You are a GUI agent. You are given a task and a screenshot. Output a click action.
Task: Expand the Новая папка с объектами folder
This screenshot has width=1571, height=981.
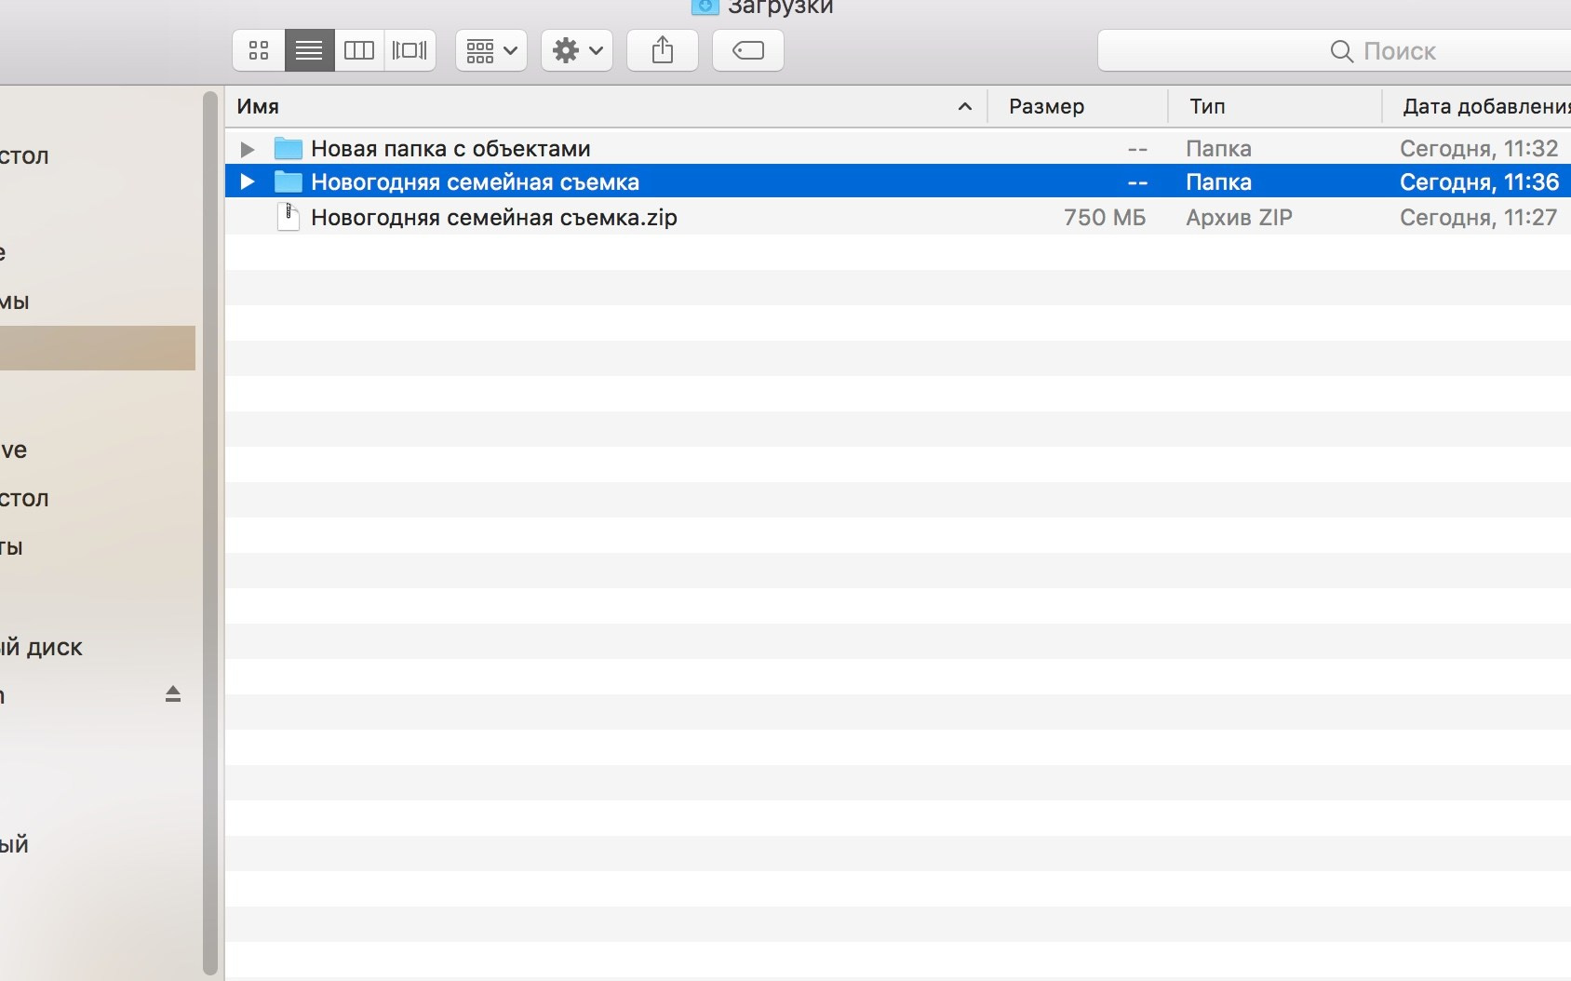(248, 149)
